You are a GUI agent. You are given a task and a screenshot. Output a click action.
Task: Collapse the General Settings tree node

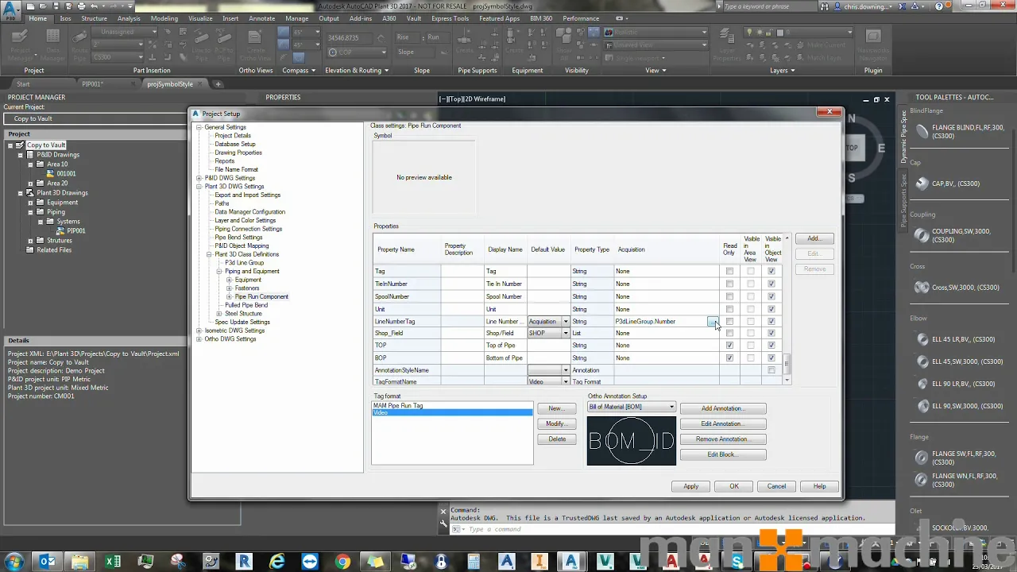(x=199, y=127)
